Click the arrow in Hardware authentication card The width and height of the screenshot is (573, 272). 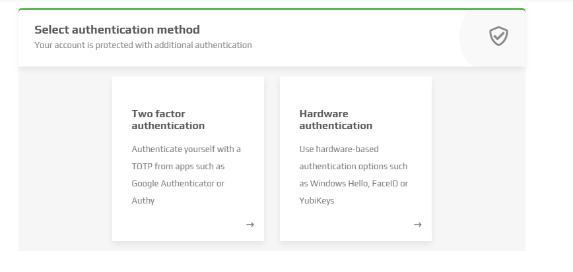(x=418, y=225)
